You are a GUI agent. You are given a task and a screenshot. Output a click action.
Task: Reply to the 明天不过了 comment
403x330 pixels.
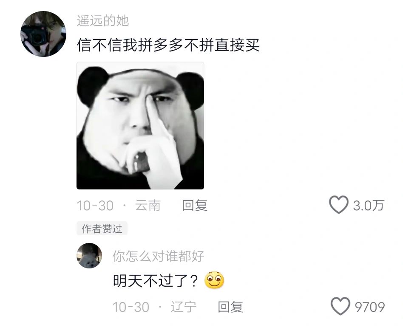point(230,307)
